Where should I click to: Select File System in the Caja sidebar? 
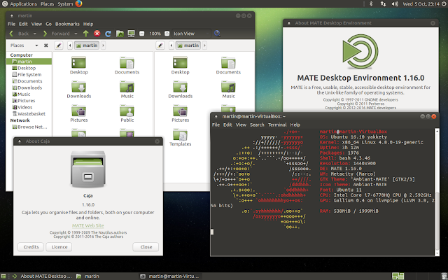tap(29, 75)
